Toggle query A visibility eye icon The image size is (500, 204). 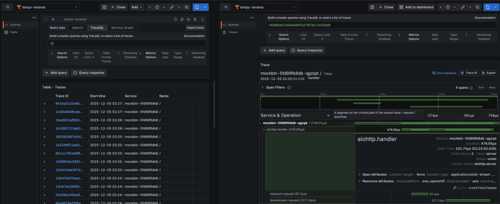point(188,20)
